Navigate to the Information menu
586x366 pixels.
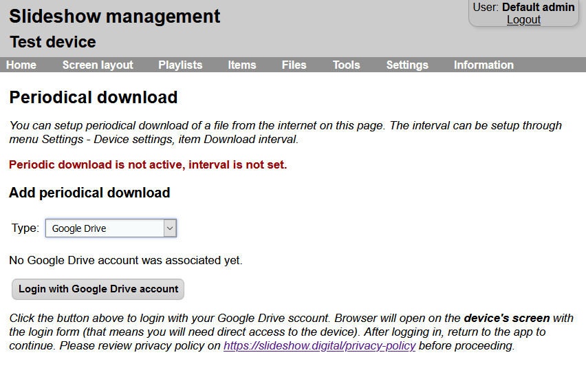(484, 65)
